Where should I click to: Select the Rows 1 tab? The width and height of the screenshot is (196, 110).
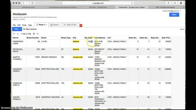(x=42, y=25)
